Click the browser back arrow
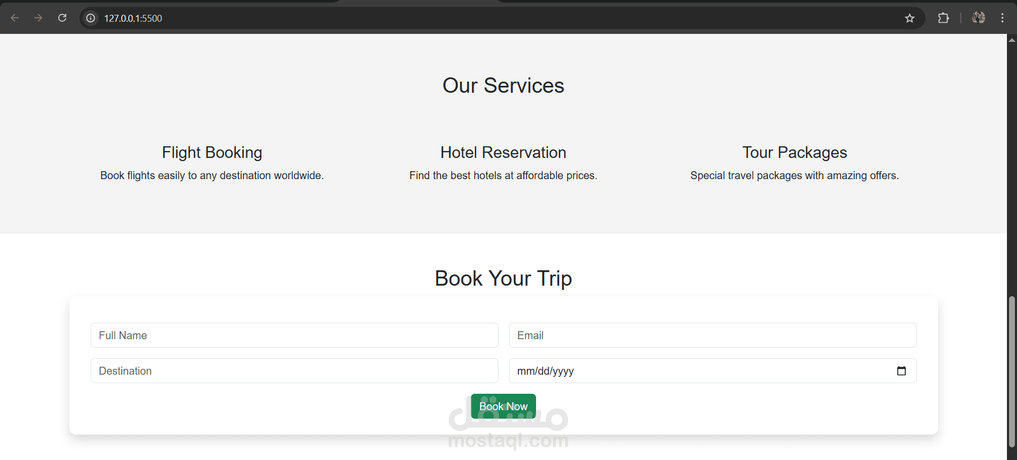The image size is (1017, 460). click(x=15, y=18)
